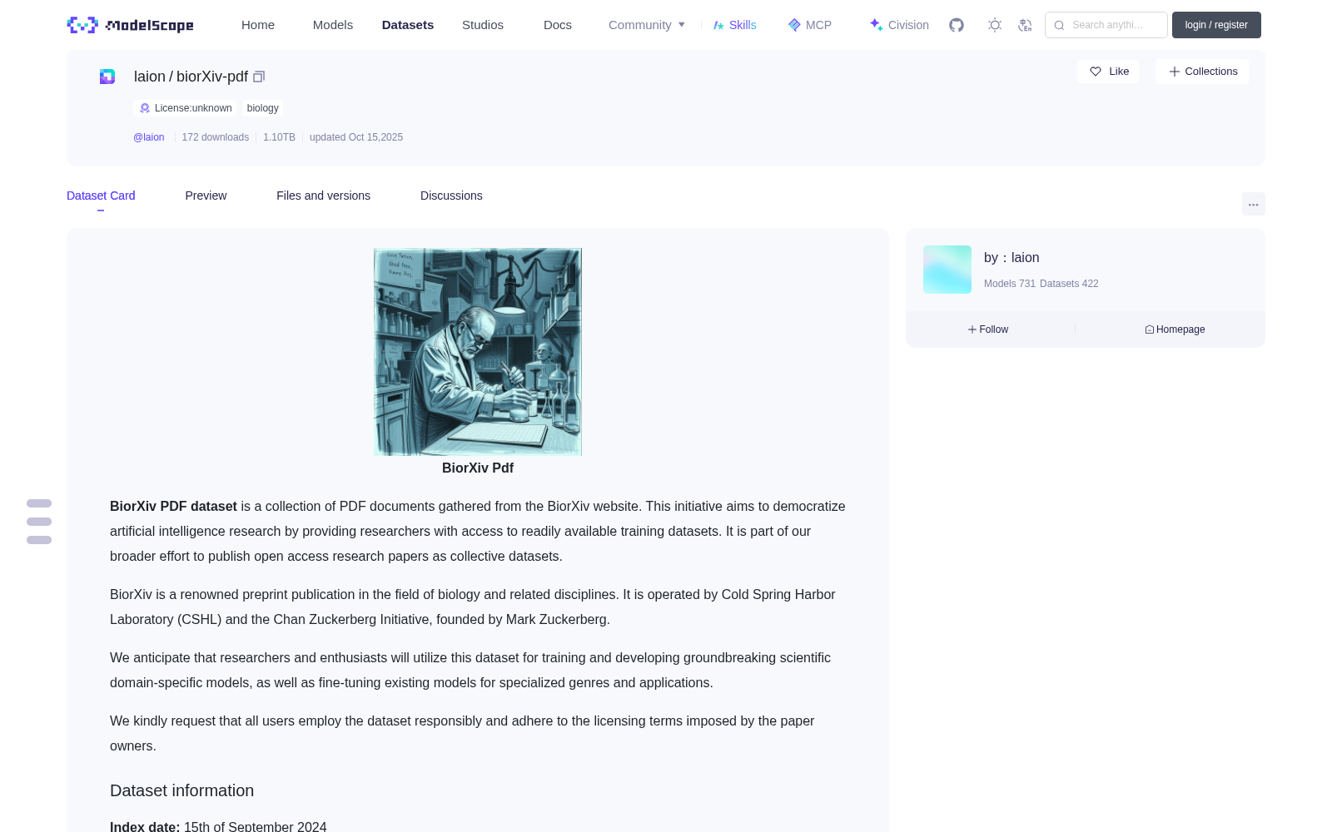Click the 'laion / biorXiv-pdf' dataset title

pyautogui.click(x=191, y=77)
